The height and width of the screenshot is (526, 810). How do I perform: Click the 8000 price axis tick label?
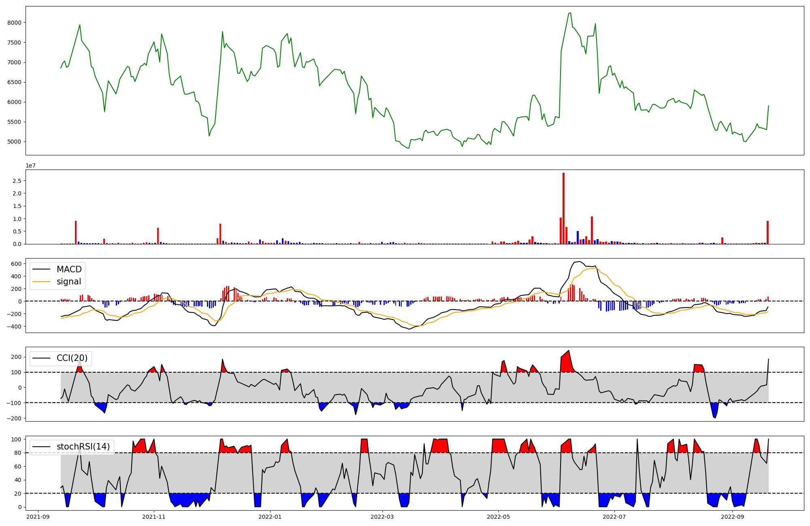click(x=14, y=23)
